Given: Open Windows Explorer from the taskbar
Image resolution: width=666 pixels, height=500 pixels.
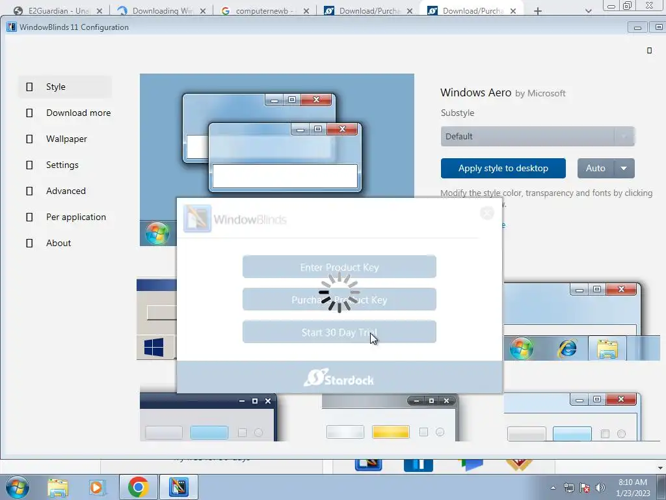Looking at the screenshot, I should [x=58, y=487].
